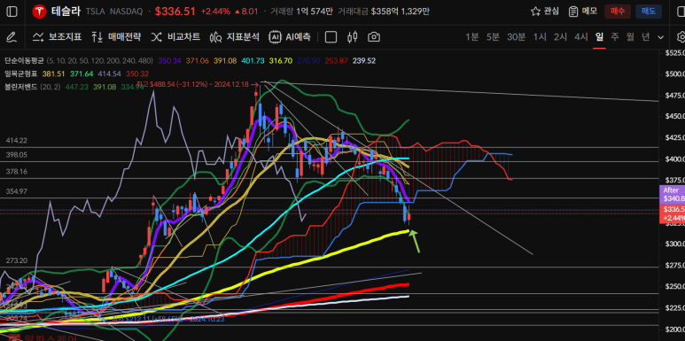Select 30분 timeframe
This screenshot has width=685, height=341.
pos(516,37)
